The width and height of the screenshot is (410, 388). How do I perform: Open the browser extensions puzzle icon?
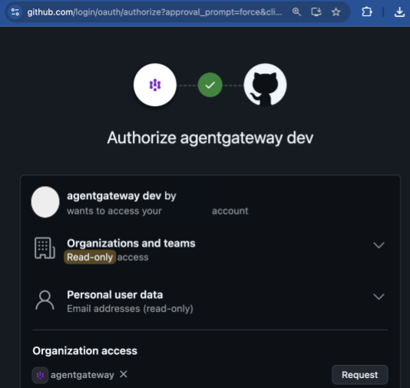pos(366,12)
